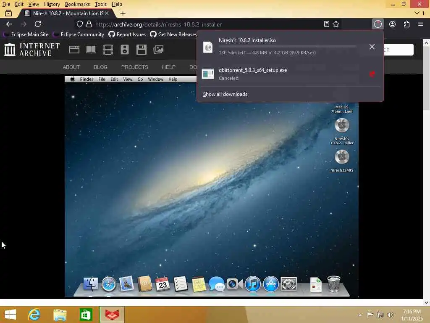Image resolution: width=430 pixels, height=323 pixels.
Task: Show hidden system tray icons
Action: pyautogui.click(x=360, y=315)
